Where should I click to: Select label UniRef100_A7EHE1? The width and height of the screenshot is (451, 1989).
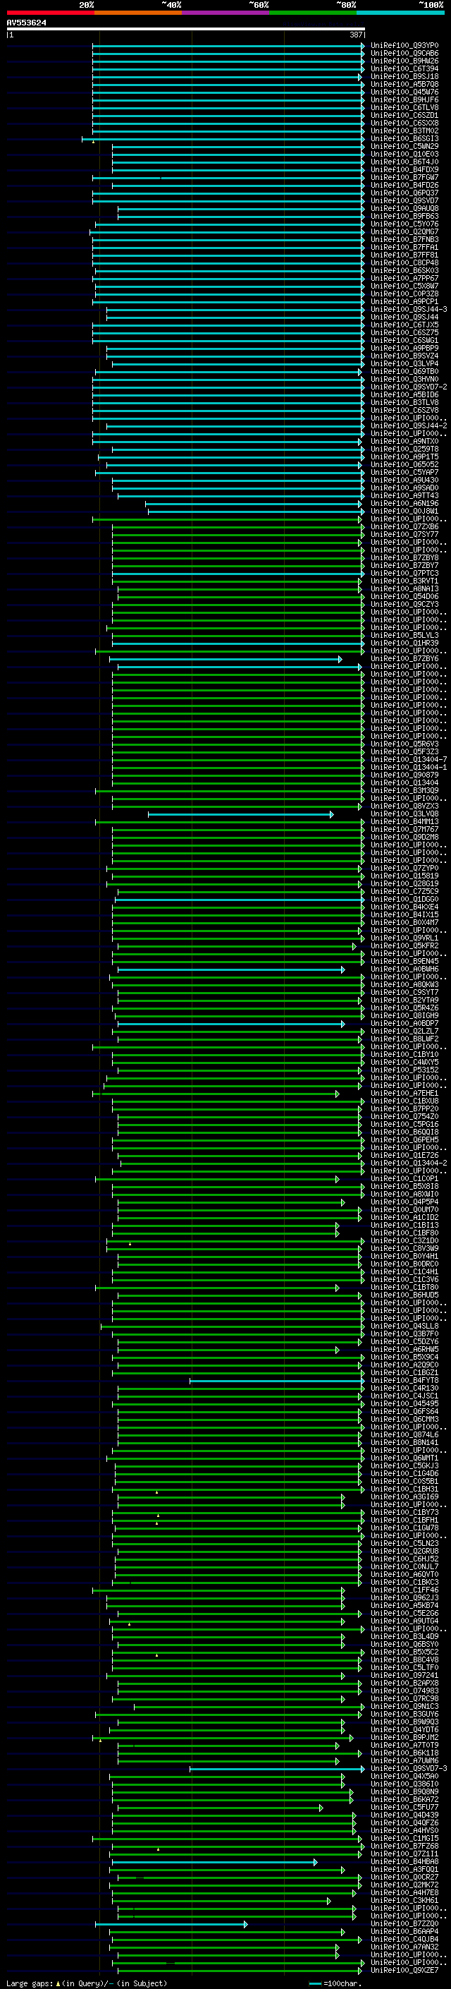pos(404,1094)
